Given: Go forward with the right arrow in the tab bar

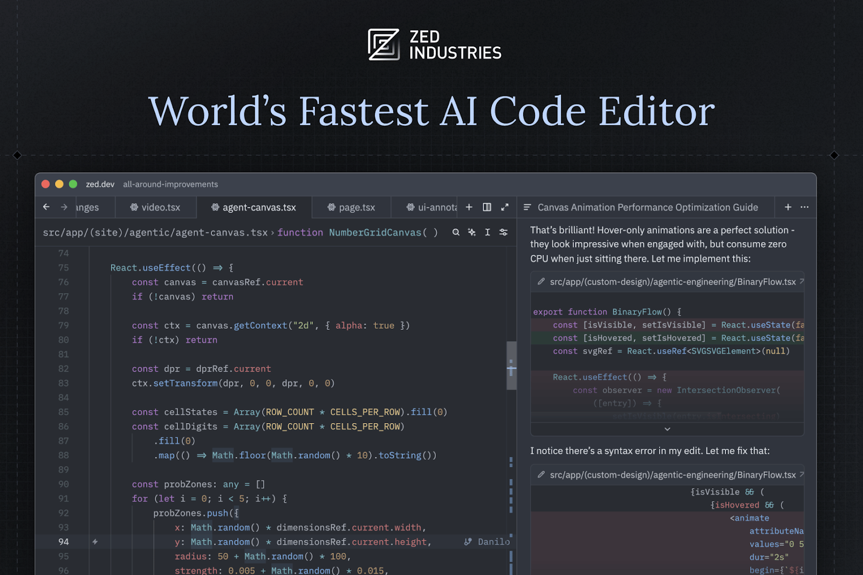Looking at the screenshot, I should pos(64,207).
